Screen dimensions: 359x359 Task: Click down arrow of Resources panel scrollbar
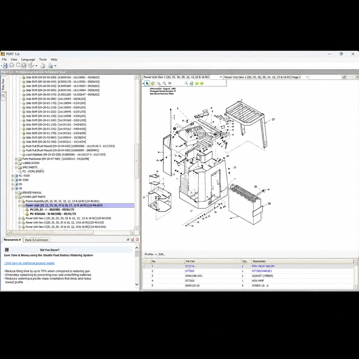click(137, 284)
